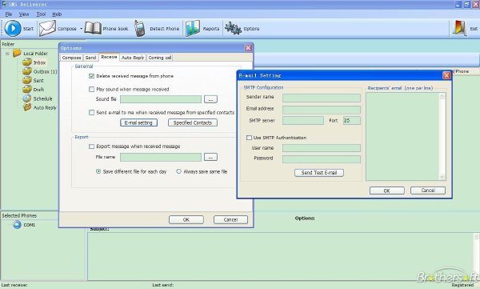Open the Compose dropdown arrow
This screenshot has width=480, height=289.
(81, 29)
